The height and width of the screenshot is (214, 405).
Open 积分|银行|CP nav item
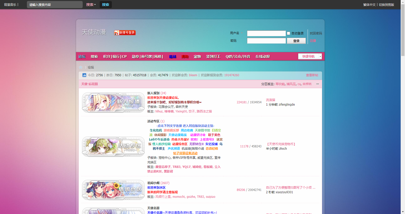pos(115,56)
